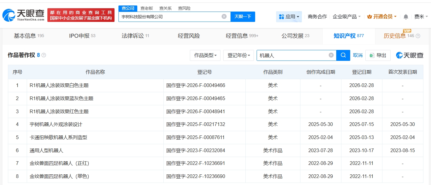Select the row 金纹兽面四足机器人（正红）
Image resolution: width=431 pixels, height=185 pixels.
(215, 163)
